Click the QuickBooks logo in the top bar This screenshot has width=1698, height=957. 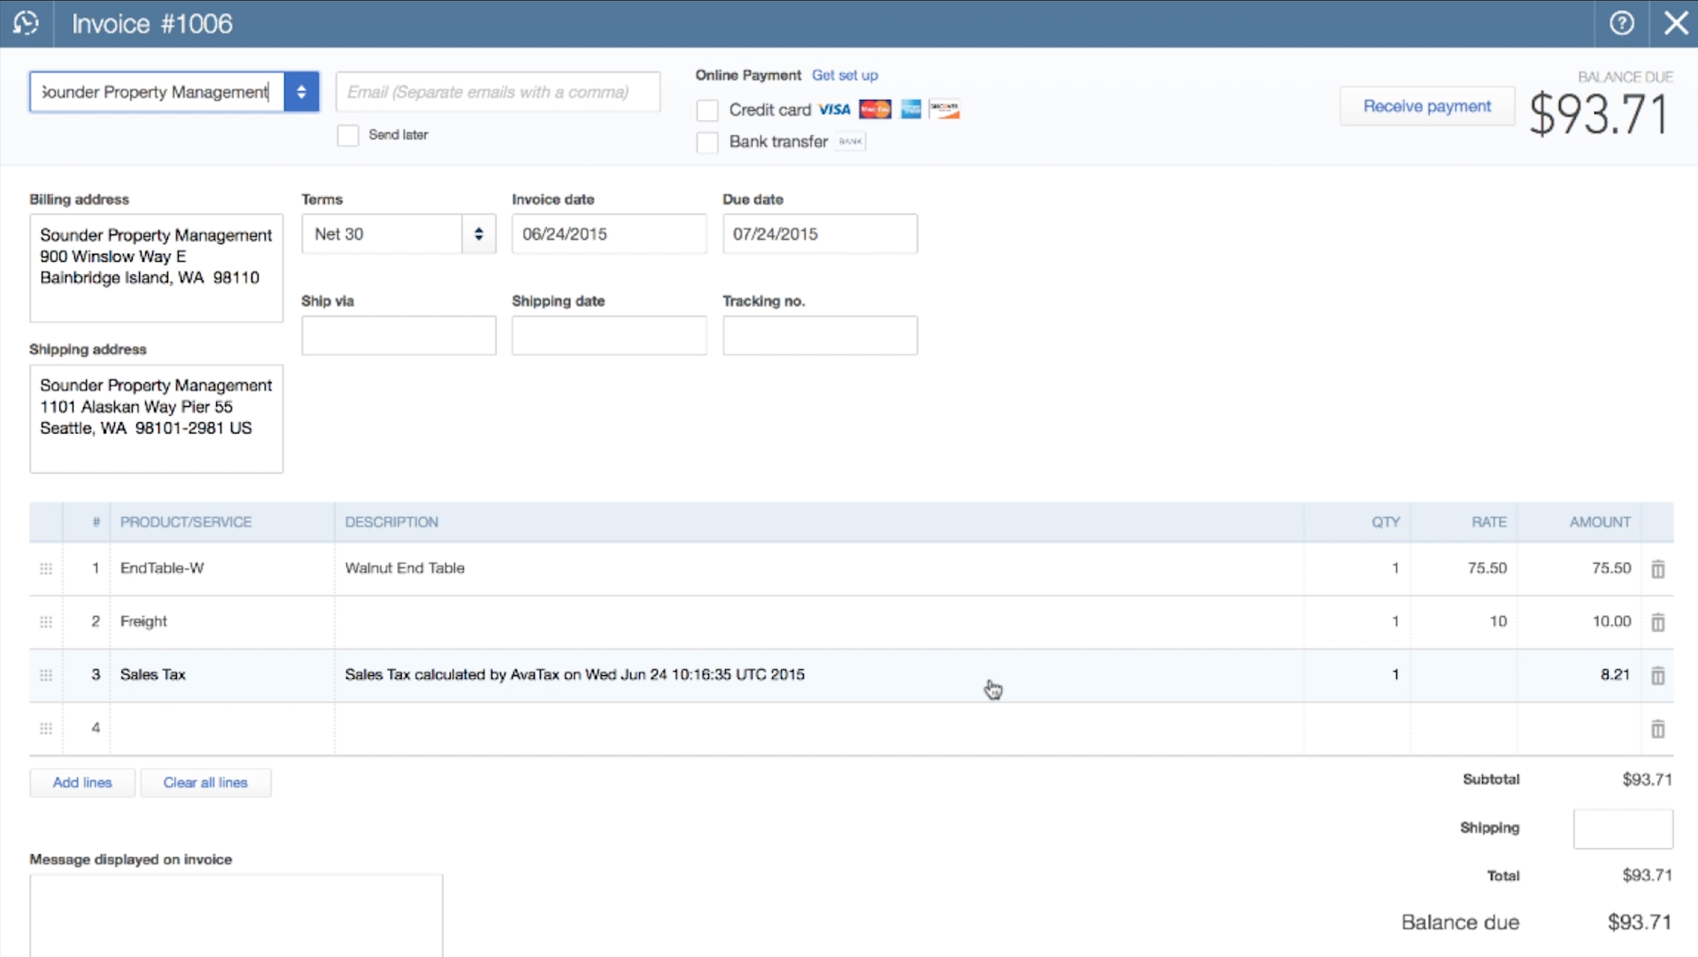pyautogui.click(x=27, y=23)
